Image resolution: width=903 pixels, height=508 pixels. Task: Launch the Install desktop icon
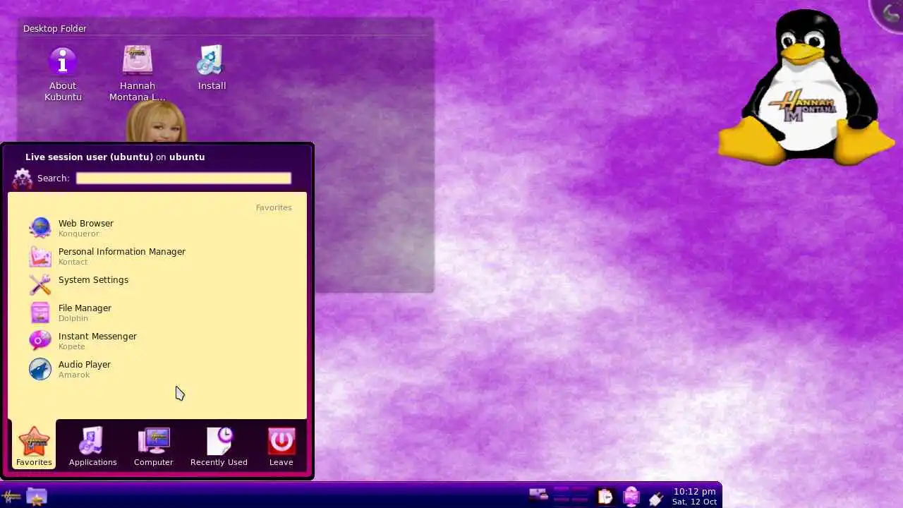pyautogui.click(x=212, y=68)
